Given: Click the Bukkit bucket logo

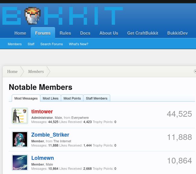Looking at the screenshot, I should pyautogui.click(x=33, y=15).
